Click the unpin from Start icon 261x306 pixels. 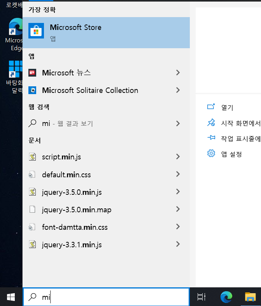tap(211, 122)
